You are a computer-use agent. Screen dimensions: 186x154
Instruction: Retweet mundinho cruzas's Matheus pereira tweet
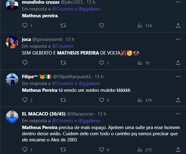click(x=63, y=26)
